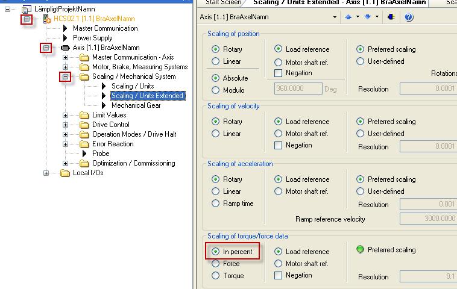Click the Ramp reference velocity 3000.0000 field
Screen dimensions: 457x289
[x=429, y=219]
